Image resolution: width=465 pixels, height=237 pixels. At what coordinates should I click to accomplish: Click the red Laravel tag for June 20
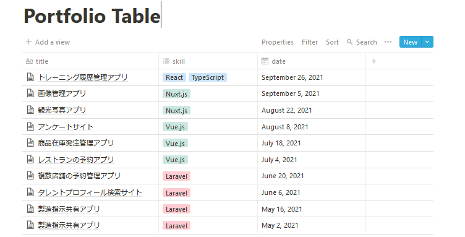[x=176, y=176]
